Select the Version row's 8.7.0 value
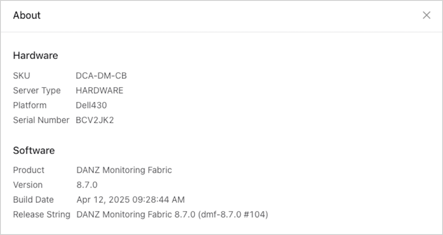443x235 pixels. (x=87, y=185)
